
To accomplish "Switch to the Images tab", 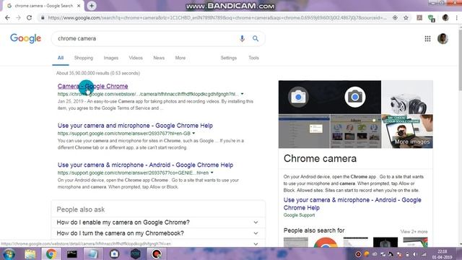I will [110, 58].
